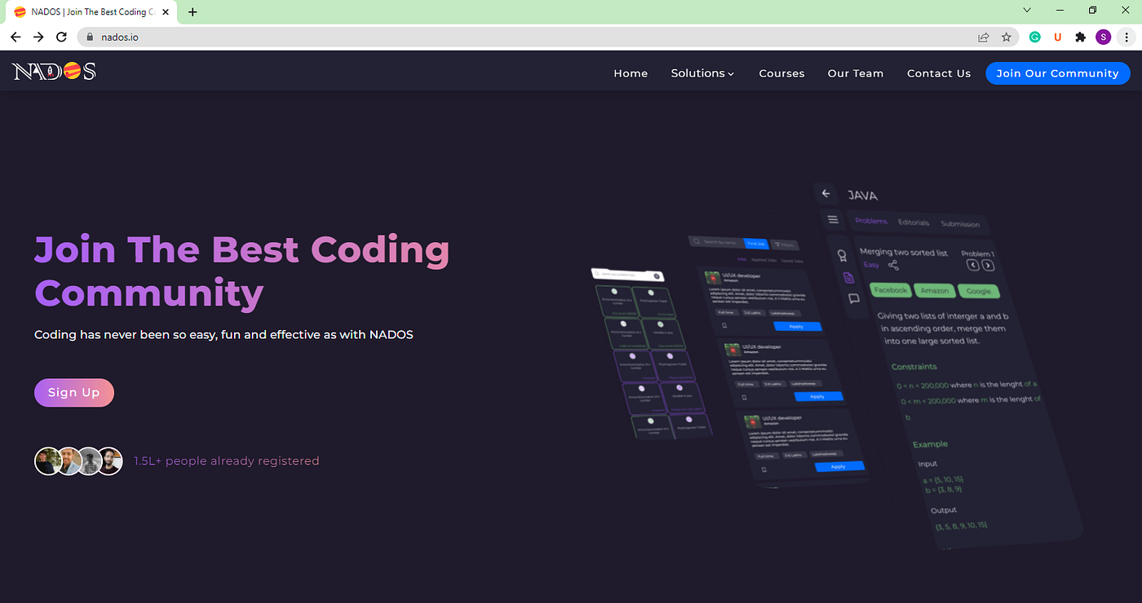Select the hamburger menu in the JAVA mockup
The height and width of the screenshot is (603, 1142).
coord(834,220)
